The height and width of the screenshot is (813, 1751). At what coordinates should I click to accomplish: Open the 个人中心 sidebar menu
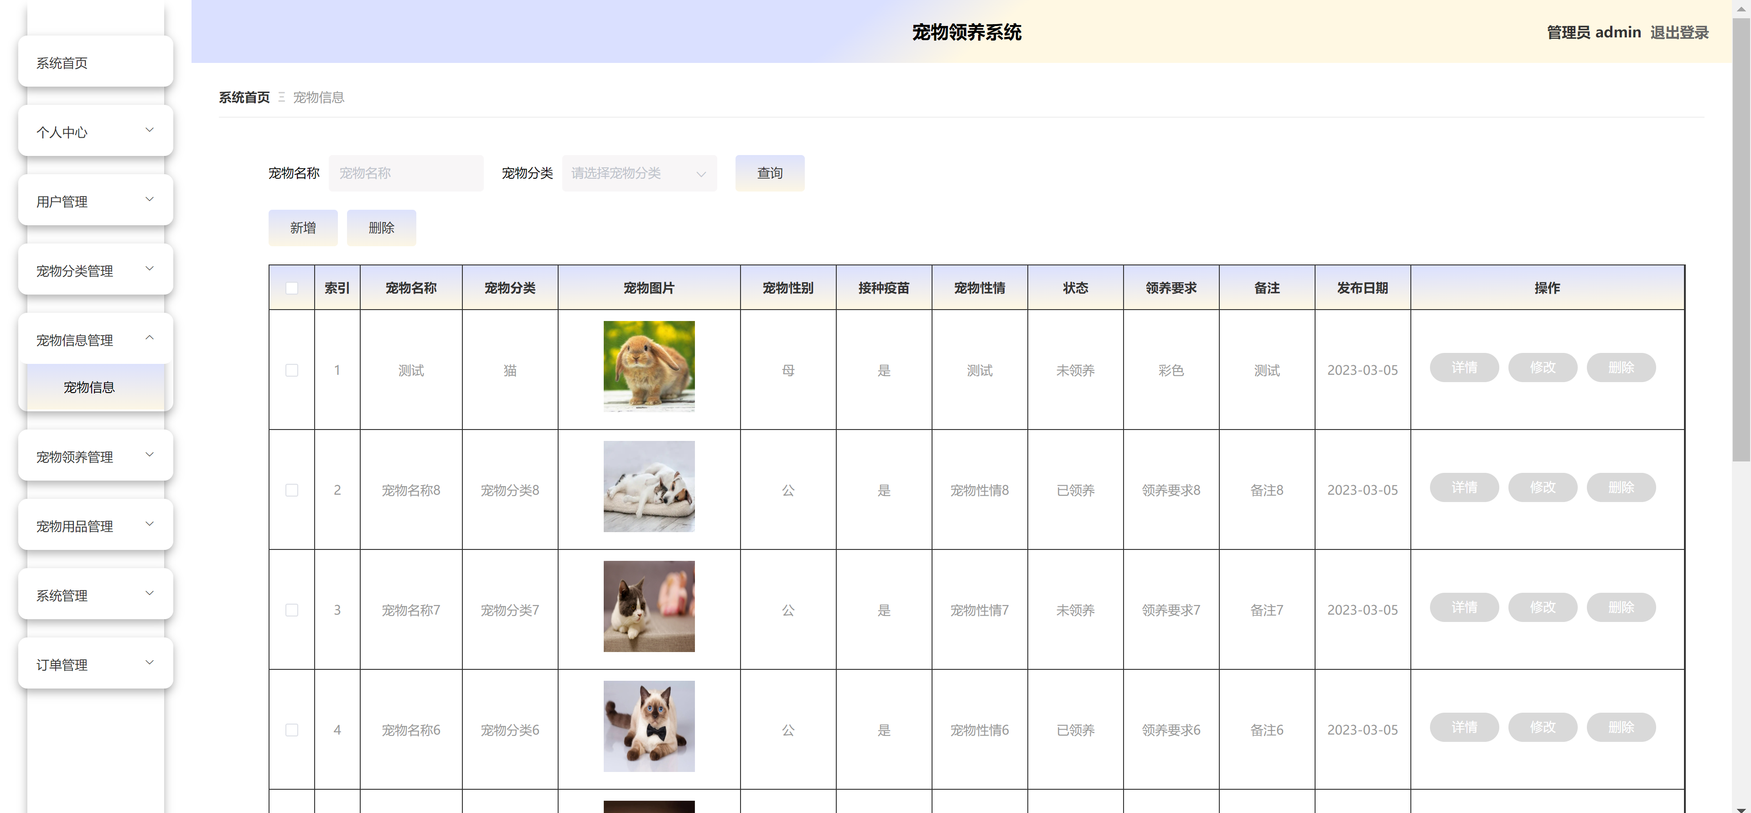(95, 131)
